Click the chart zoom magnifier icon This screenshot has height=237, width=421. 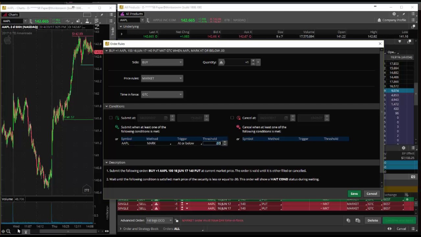tap(8, 231)
